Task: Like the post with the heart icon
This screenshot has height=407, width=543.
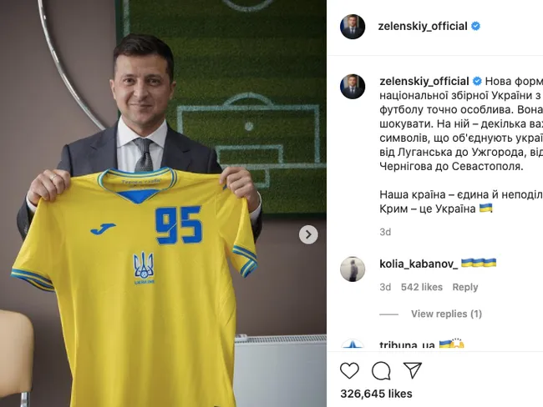Action: click(349, 370)
